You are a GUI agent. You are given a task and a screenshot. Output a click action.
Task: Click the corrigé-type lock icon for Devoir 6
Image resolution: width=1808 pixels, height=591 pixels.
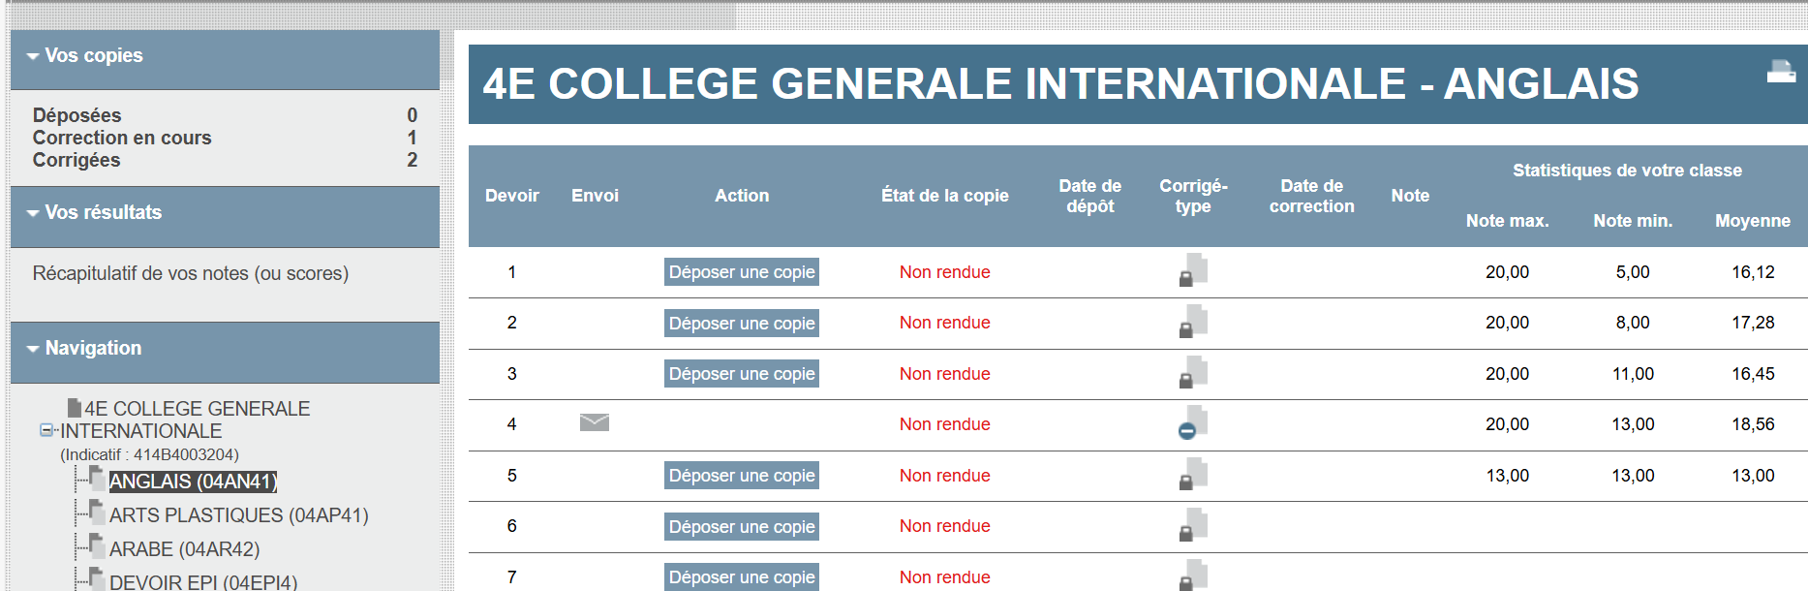click(x=1190, y=526)
